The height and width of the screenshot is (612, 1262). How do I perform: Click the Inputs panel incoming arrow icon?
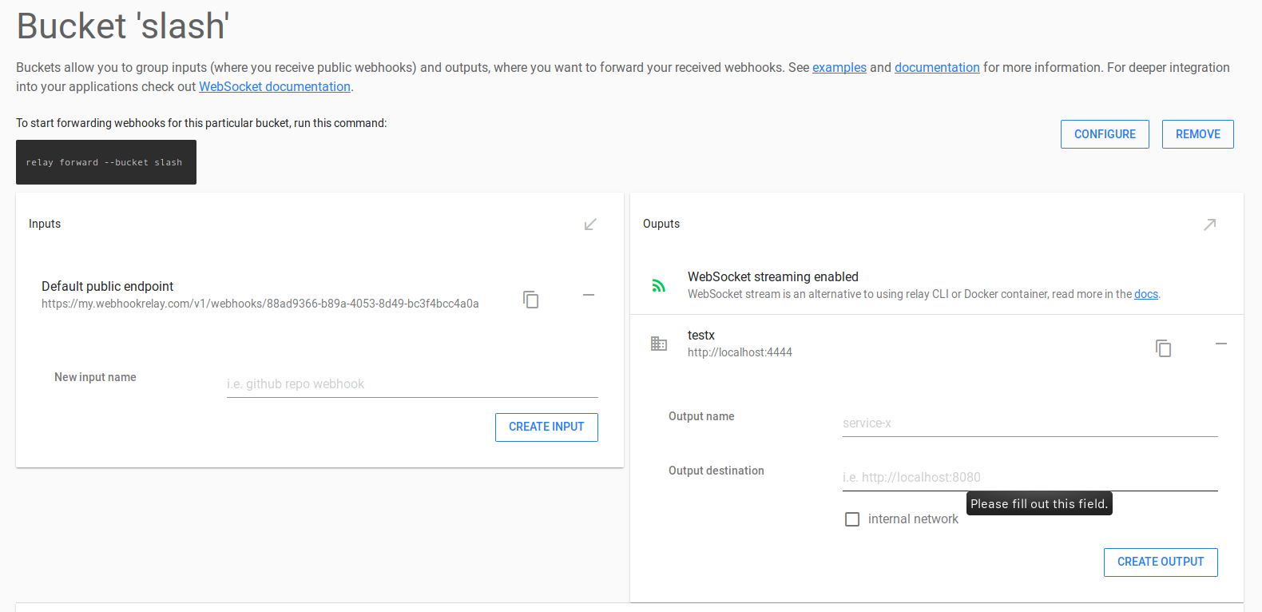(590, 225)
